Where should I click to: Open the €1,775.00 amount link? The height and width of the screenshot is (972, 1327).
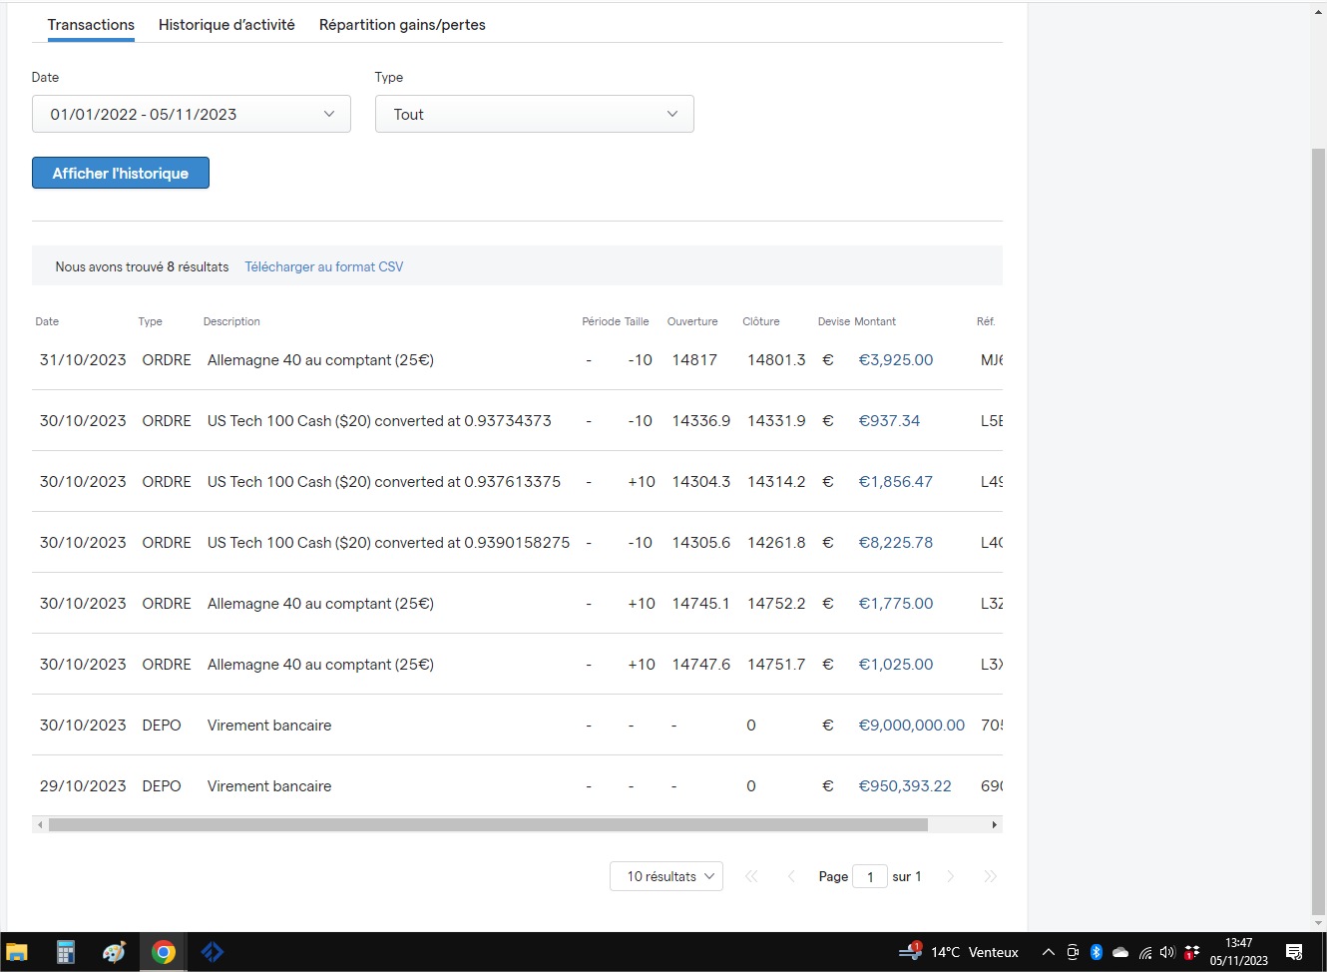pyautogui.click(x=896, y=604)
